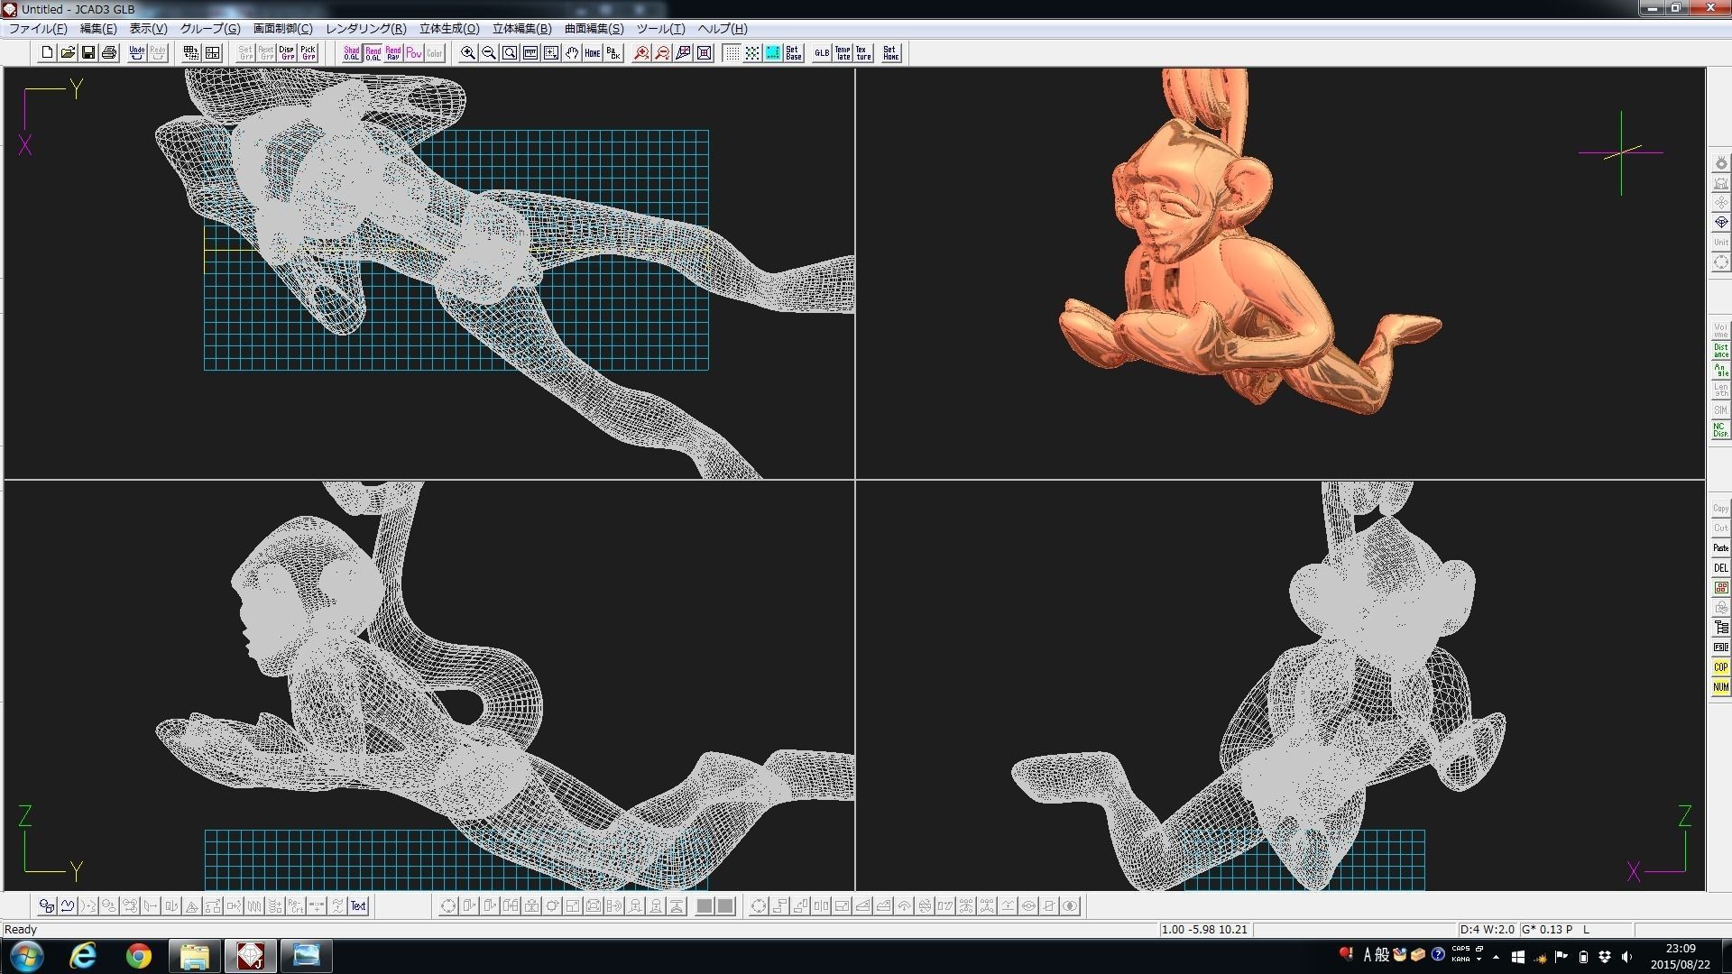1732x974 pixels.
Task: Open the 編集(E) menu
Action: click(x=98, y=29)
